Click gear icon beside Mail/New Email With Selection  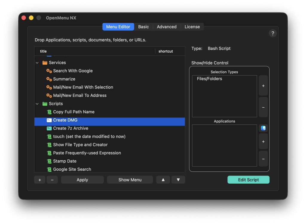click(x=49, y=87)
